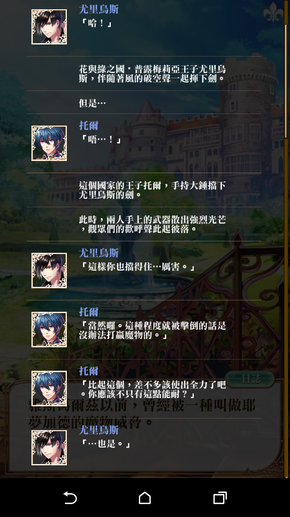
Task: Select narration starting with 此時，兩人手上的武器
Action: coord(152,224)
